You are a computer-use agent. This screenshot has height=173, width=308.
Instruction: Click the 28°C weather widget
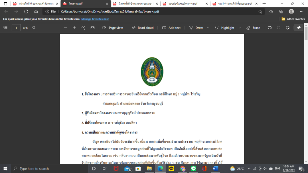237,168
